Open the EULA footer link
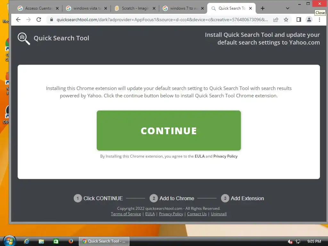The width and height of the screenshot is (328, 246). 150,214
